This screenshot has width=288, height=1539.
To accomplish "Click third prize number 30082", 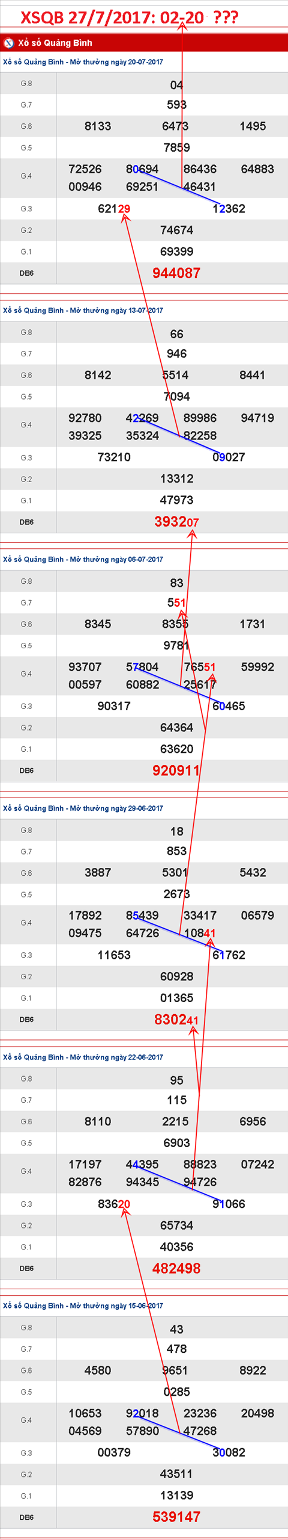I will (x=229, y=1452).
